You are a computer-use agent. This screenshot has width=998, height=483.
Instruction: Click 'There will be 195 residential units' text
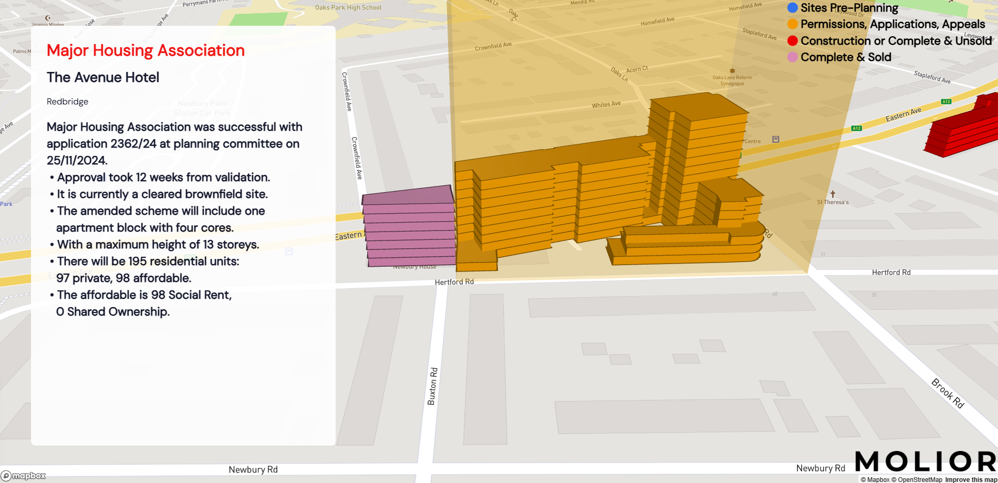pyautogui.click(x=148, y=261)
